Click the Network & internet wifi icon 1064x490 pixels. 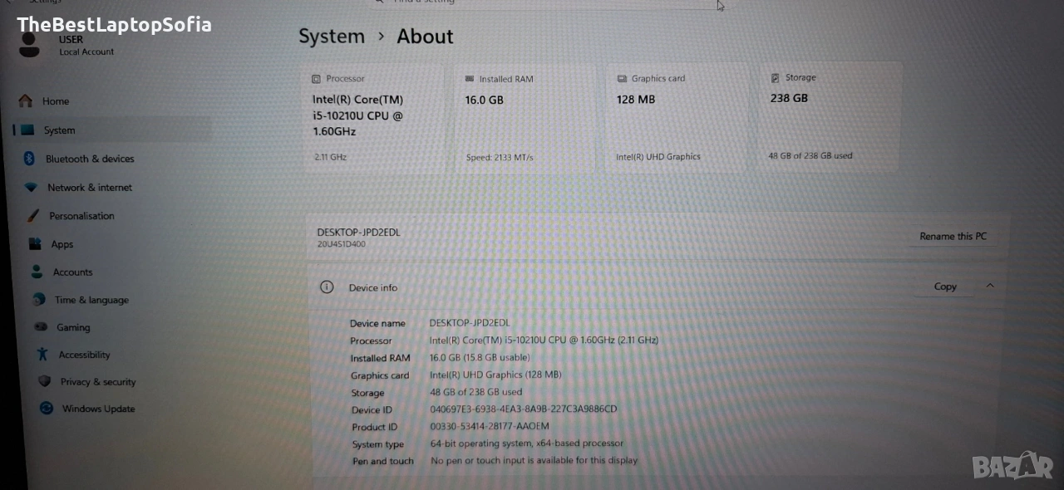pyautogui.click(x=31, y=187)
